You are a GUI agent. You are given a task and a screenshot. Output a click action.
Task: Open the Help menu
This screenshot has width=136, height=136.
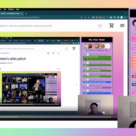point(17,9)
